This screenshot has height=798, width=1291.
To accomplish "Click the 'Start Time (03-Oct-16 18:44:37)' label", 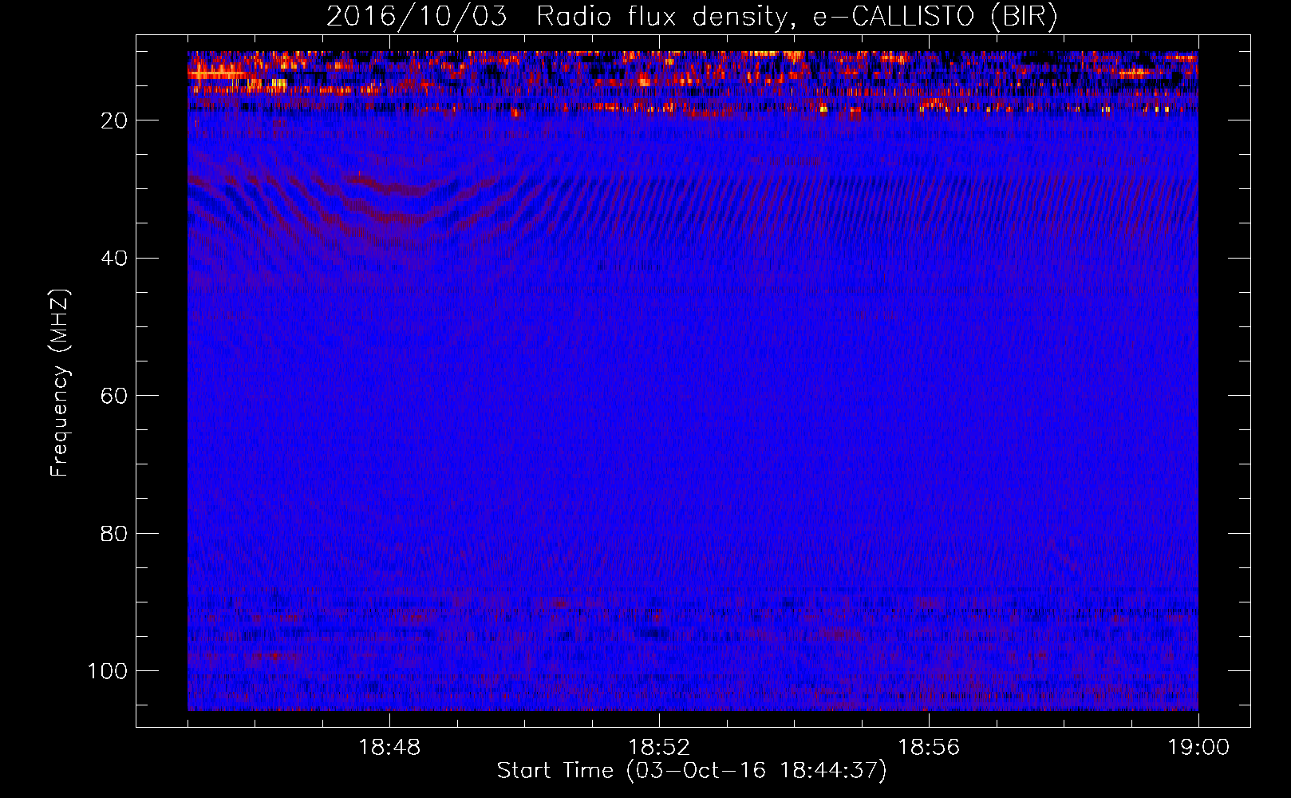I will [x=692, y=771].
